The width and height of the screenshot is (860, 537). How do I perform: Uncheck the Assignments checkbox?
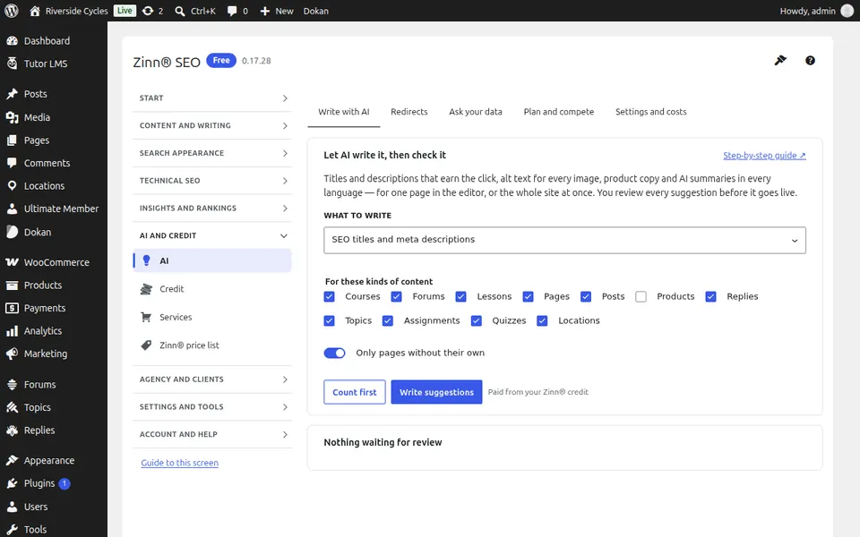[x=388, y=320]
